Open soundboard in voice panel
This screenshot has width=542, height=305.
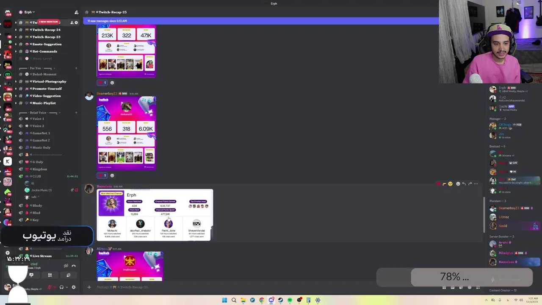[69, 275]
